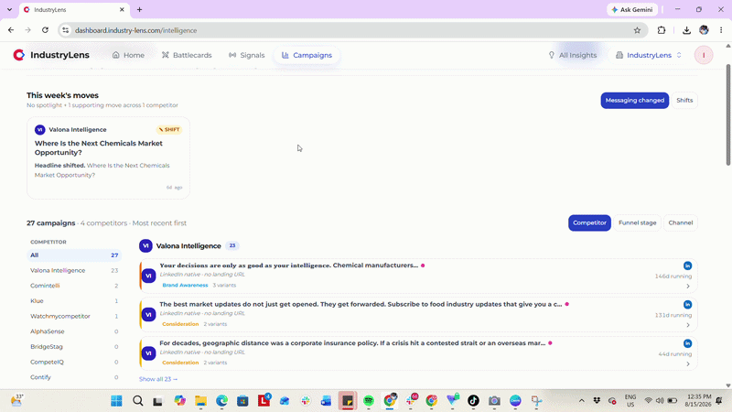Open the 'best market updates' campaign row

tap(418, 314)
